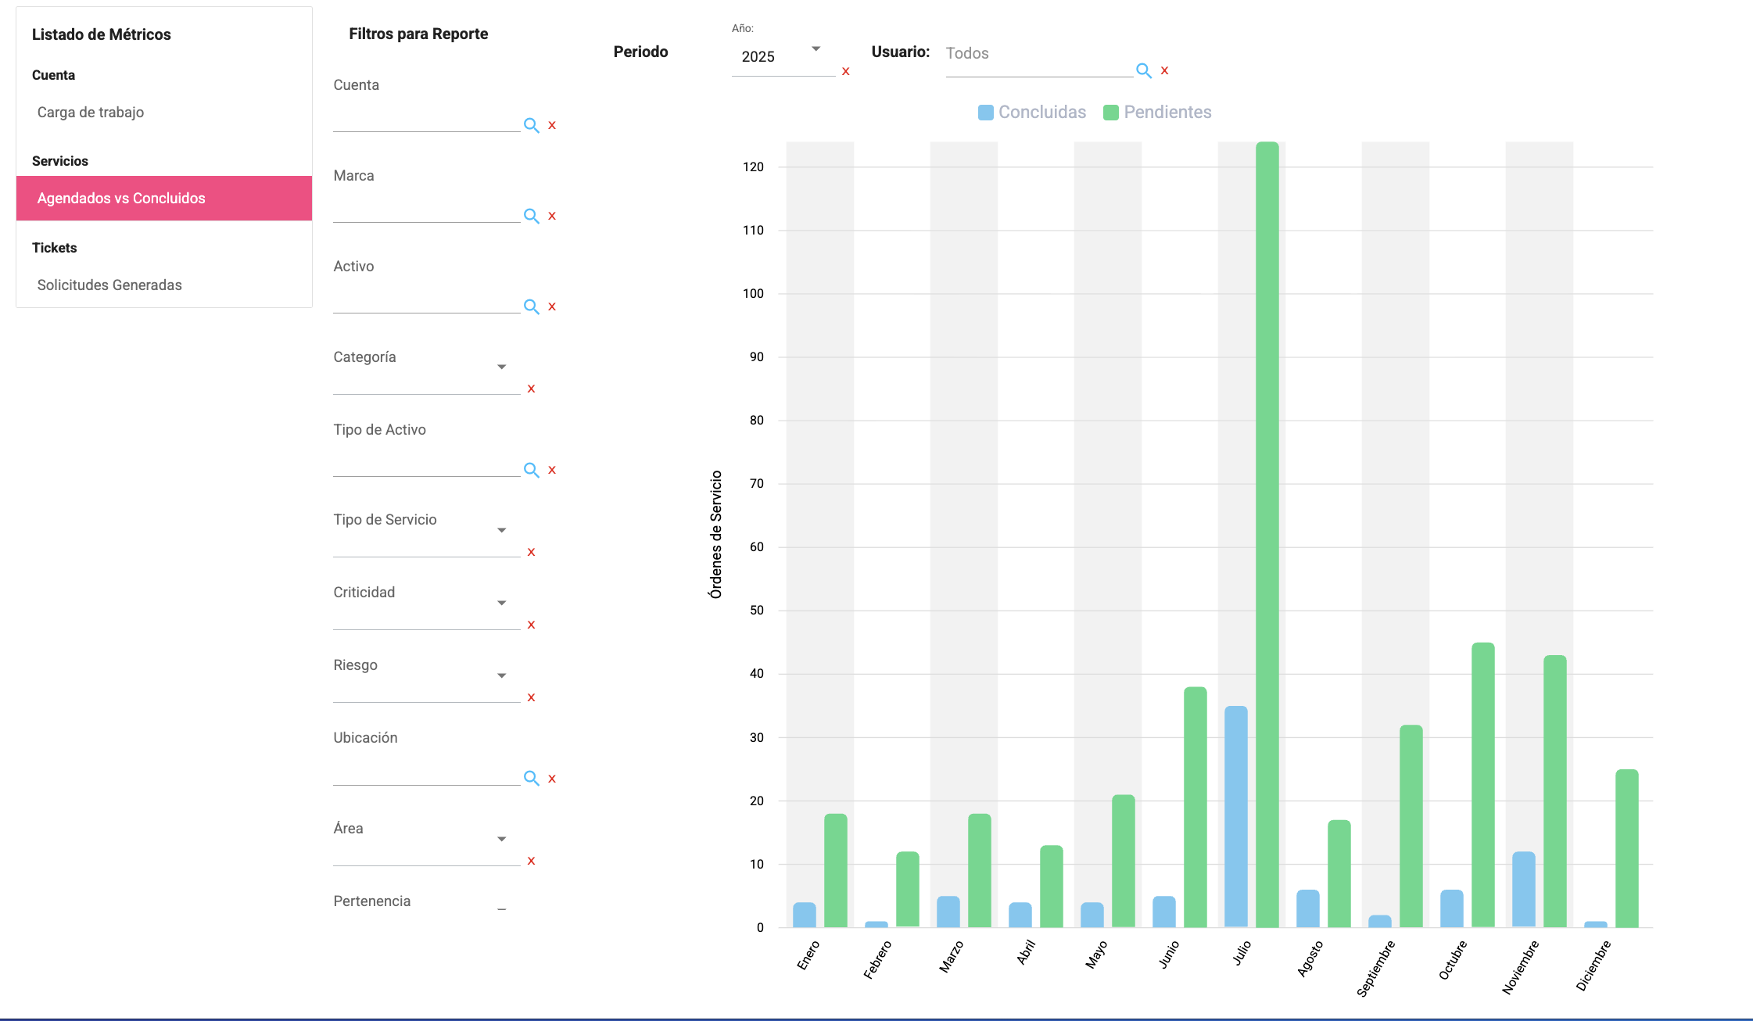Open the Año 2025 dropdown
Screen dimensions: 1753x1021
782,56
